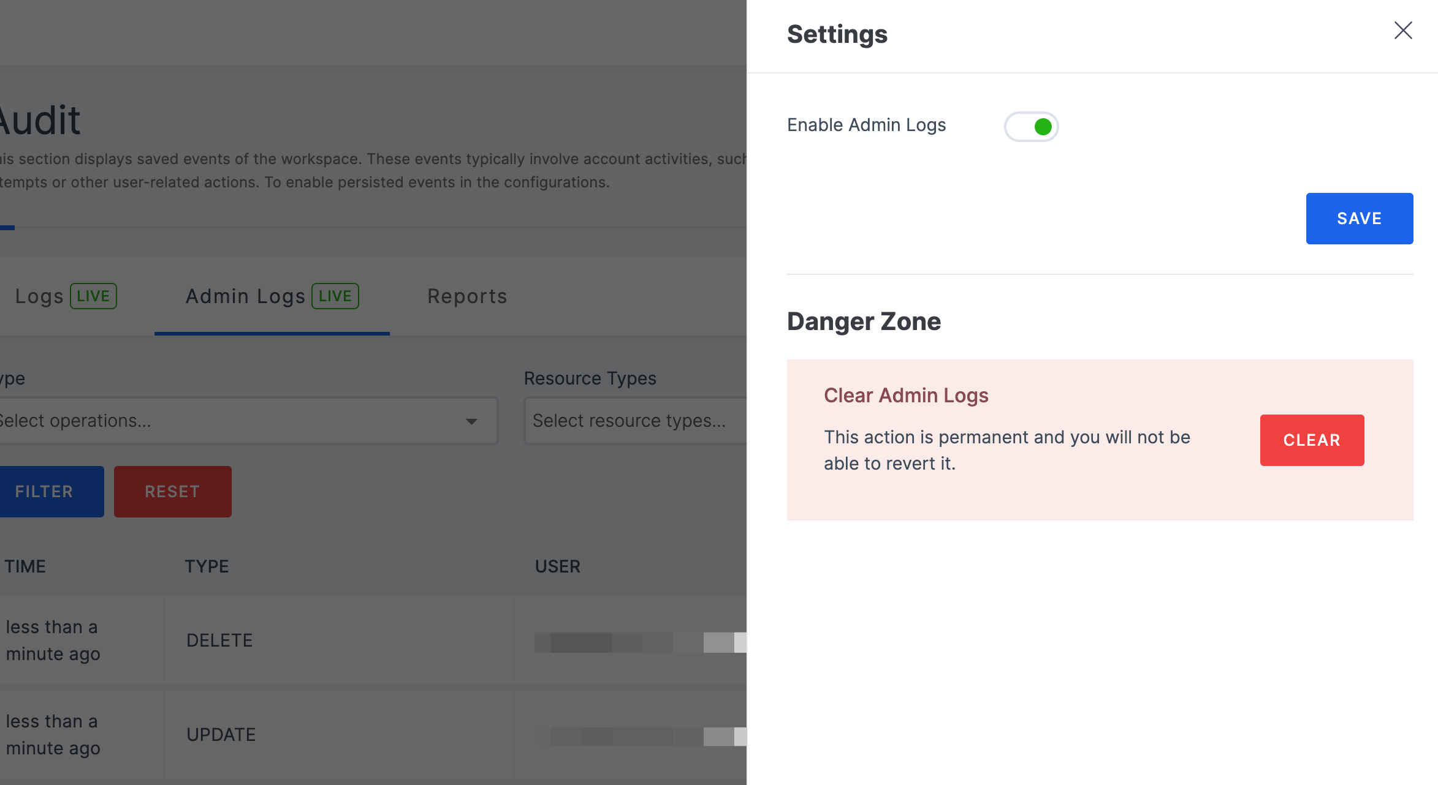Click the FILTER button

[44, 491]
